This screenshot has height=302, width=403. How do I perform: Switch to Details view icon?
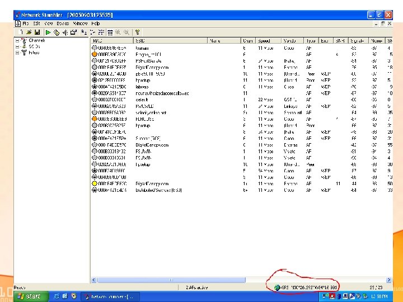[110, 32]
